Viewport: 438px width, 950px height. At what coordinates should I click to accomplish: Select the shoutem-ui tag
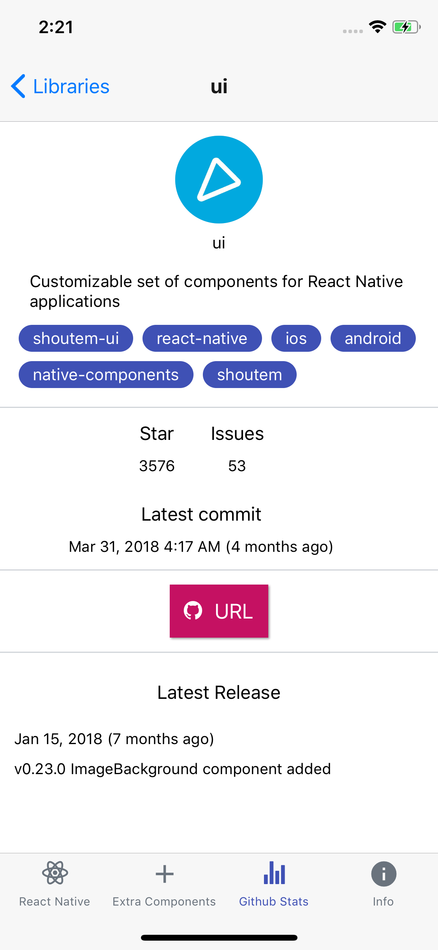(x=76, y=338)
